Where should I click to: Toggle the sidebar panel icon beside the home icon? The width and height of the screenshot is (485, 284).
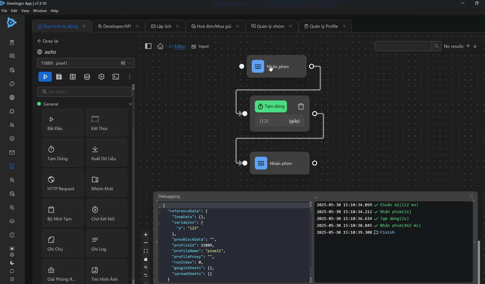point(148,46)
